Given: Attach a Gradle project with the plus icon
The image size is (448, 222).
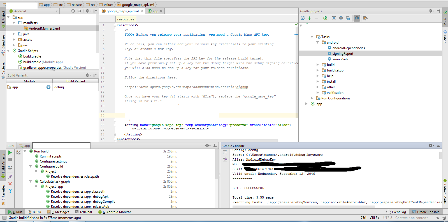Looking at the screenshot, I should pos(310,18).
